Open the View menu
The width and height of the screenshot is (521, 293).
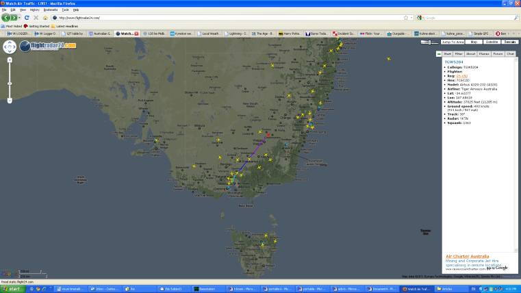tap(23, 10)
